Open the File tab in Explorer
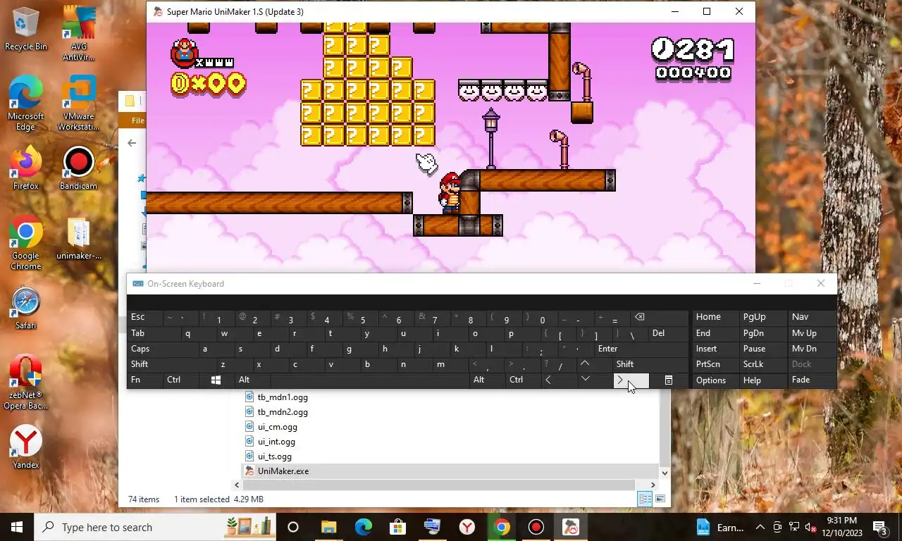The image size is (902, 541). click(x=138, y=120)
